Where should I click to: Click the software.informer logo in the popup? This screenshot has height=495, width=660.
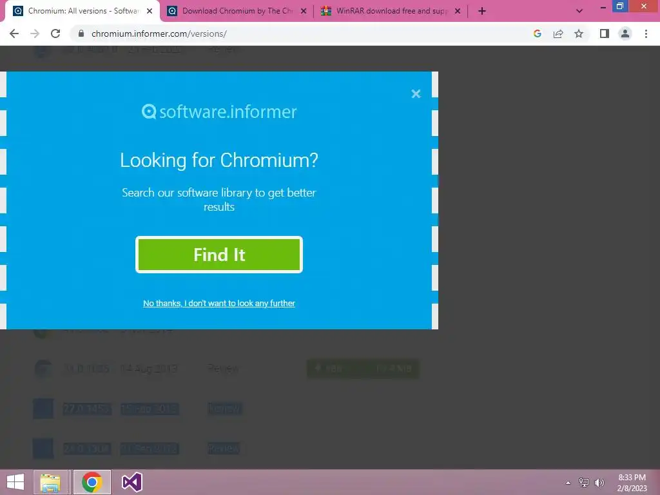click(219, 112)
